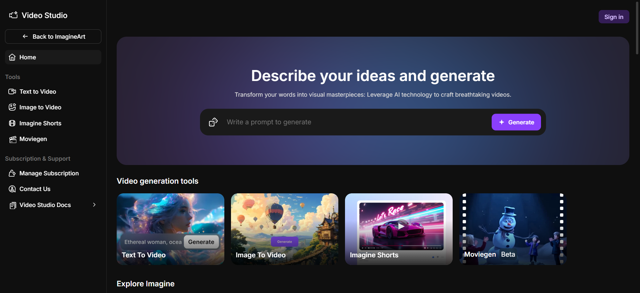This screenshot has height=293, width=640.
Task: Click the Contact Us person icon
Action: [x=12, y=189]
